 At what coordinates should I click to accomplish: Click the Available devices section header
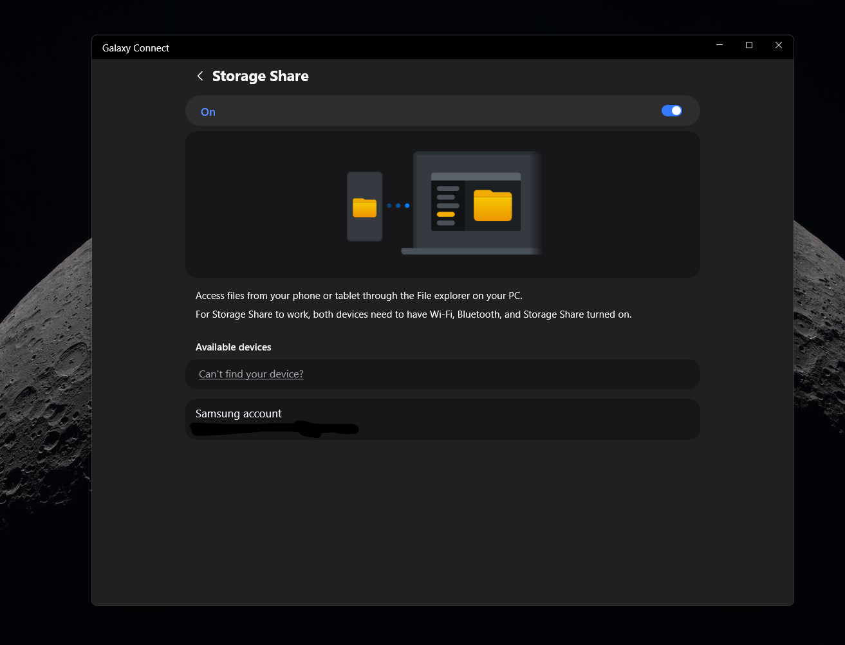(x=233, y=347)
